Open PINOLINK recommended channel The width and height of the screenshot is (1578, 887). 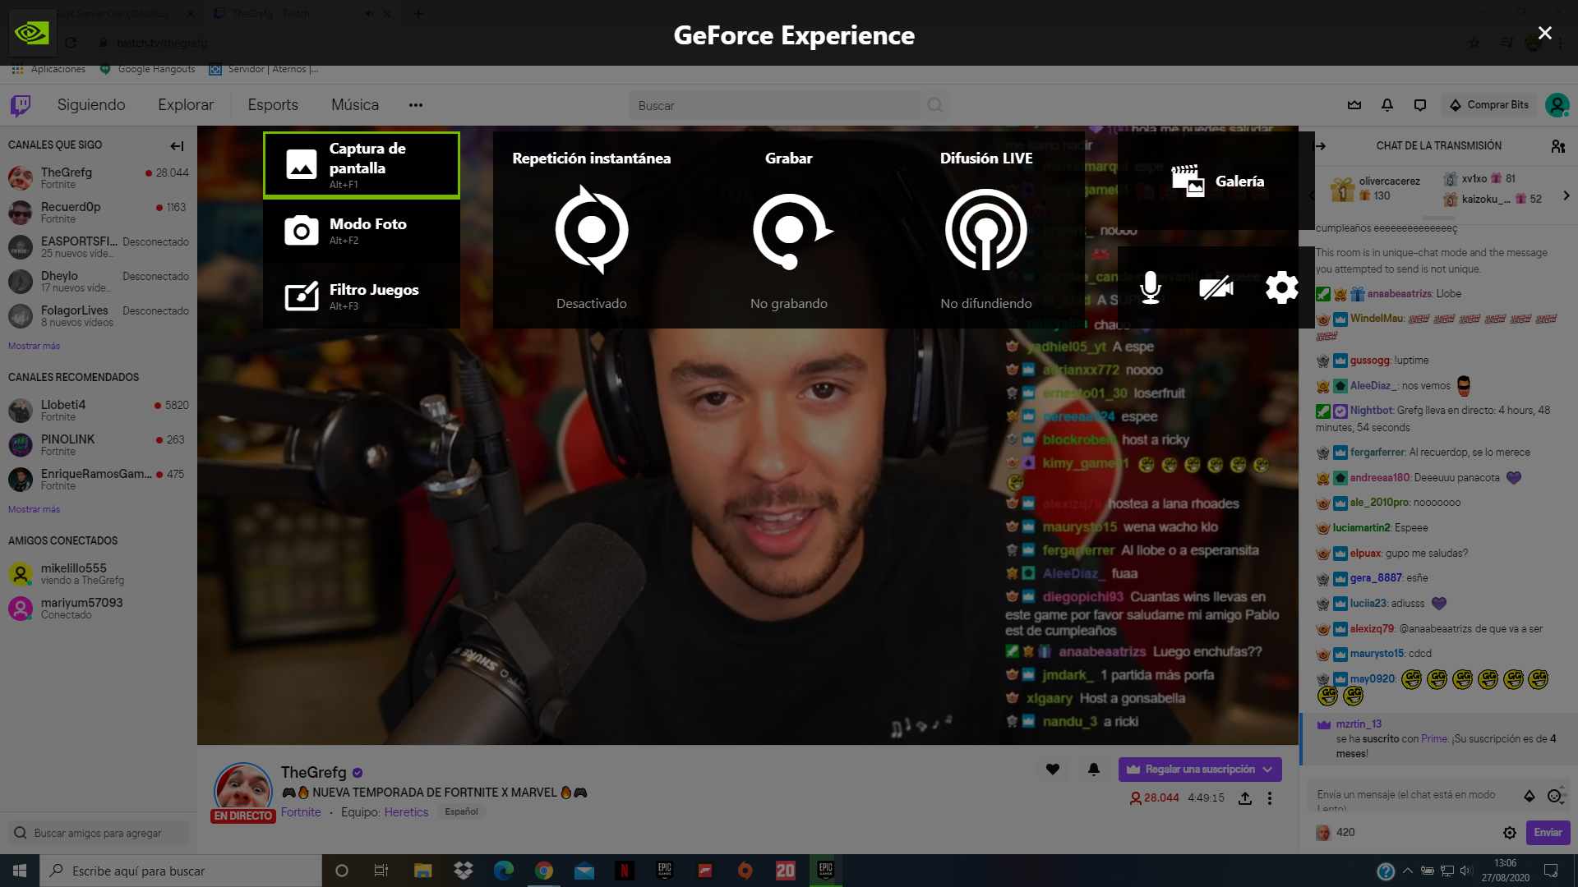(99, 444)
